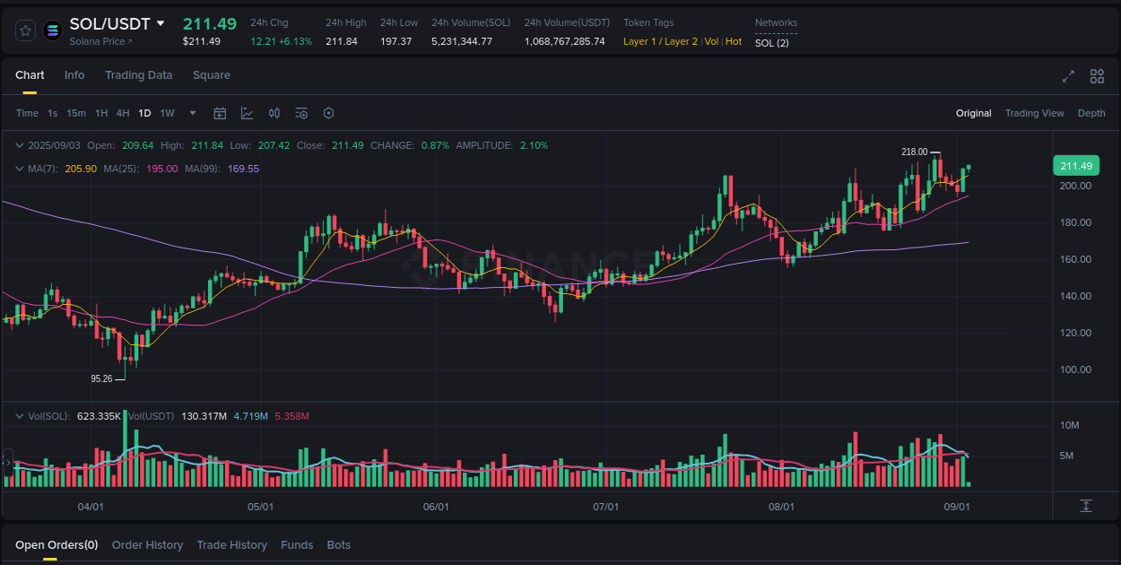Collapse the OHLC info row chevron
Screen dimensions: 1121x565
[22, 144]
